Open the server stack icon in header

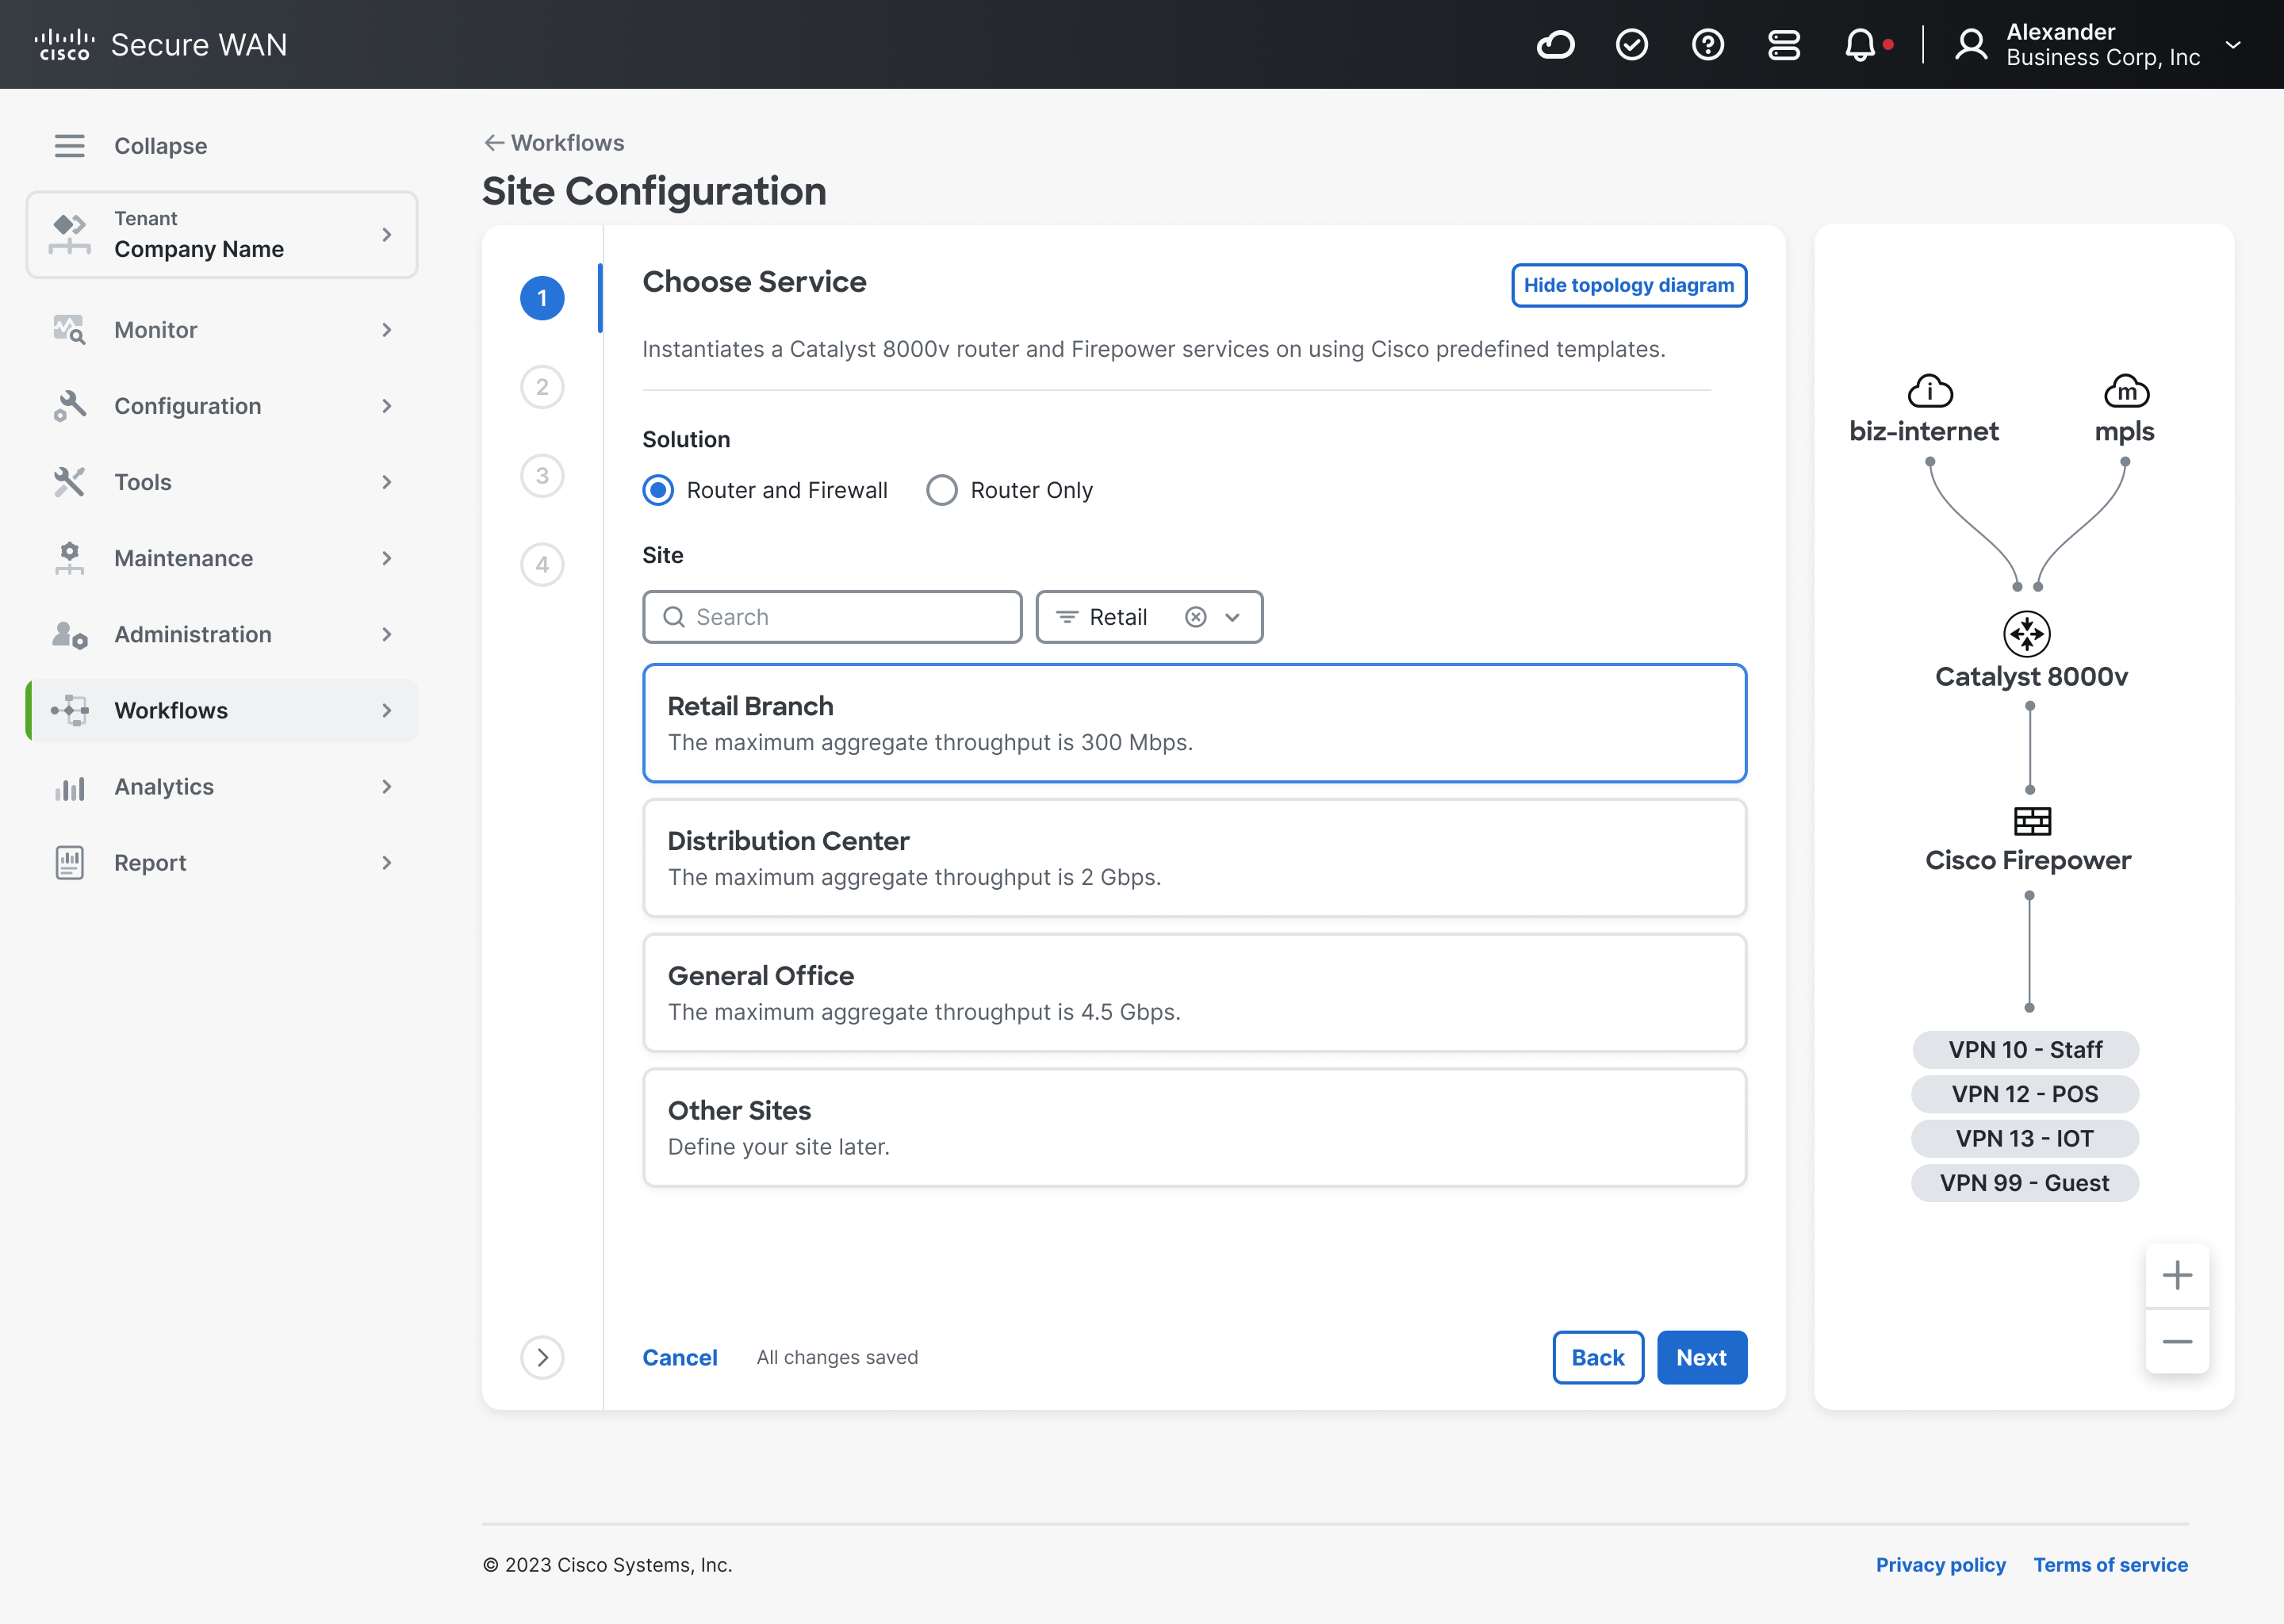click(x=1783, y=45)
